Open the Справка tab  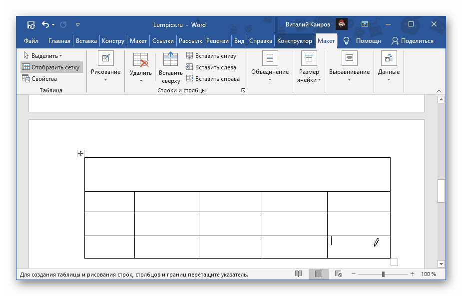(260, 41)
